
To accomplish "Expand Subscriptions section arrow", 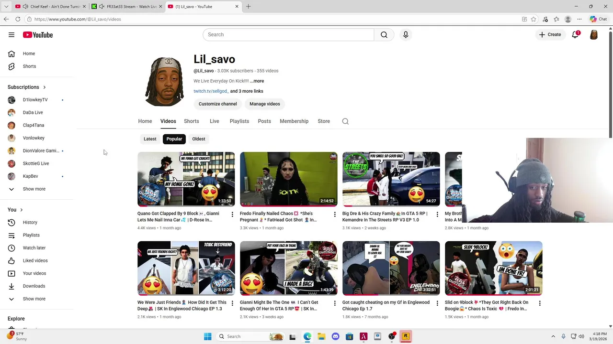I will [x=44, y=87].
